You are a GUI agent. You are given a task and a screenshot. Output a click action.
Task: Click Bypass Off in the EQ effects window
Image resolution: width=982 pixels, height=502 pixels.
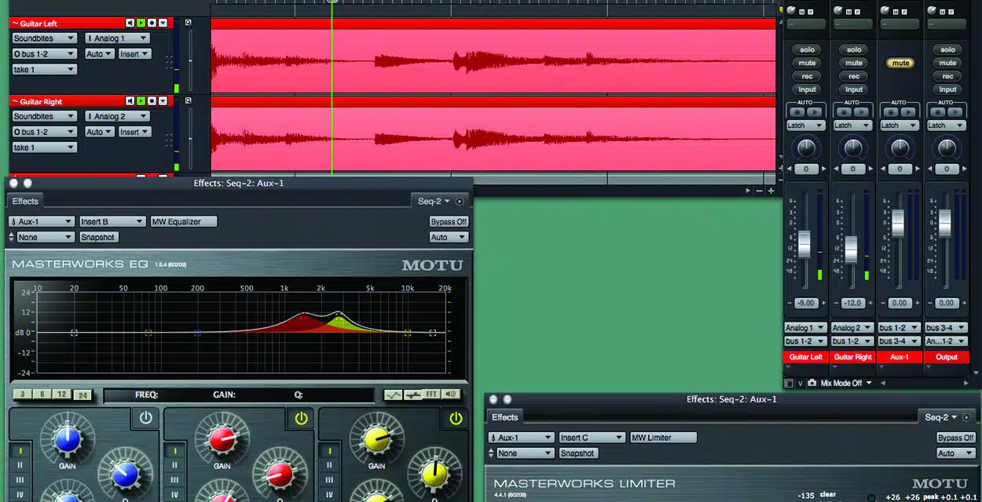pos(449,221)
